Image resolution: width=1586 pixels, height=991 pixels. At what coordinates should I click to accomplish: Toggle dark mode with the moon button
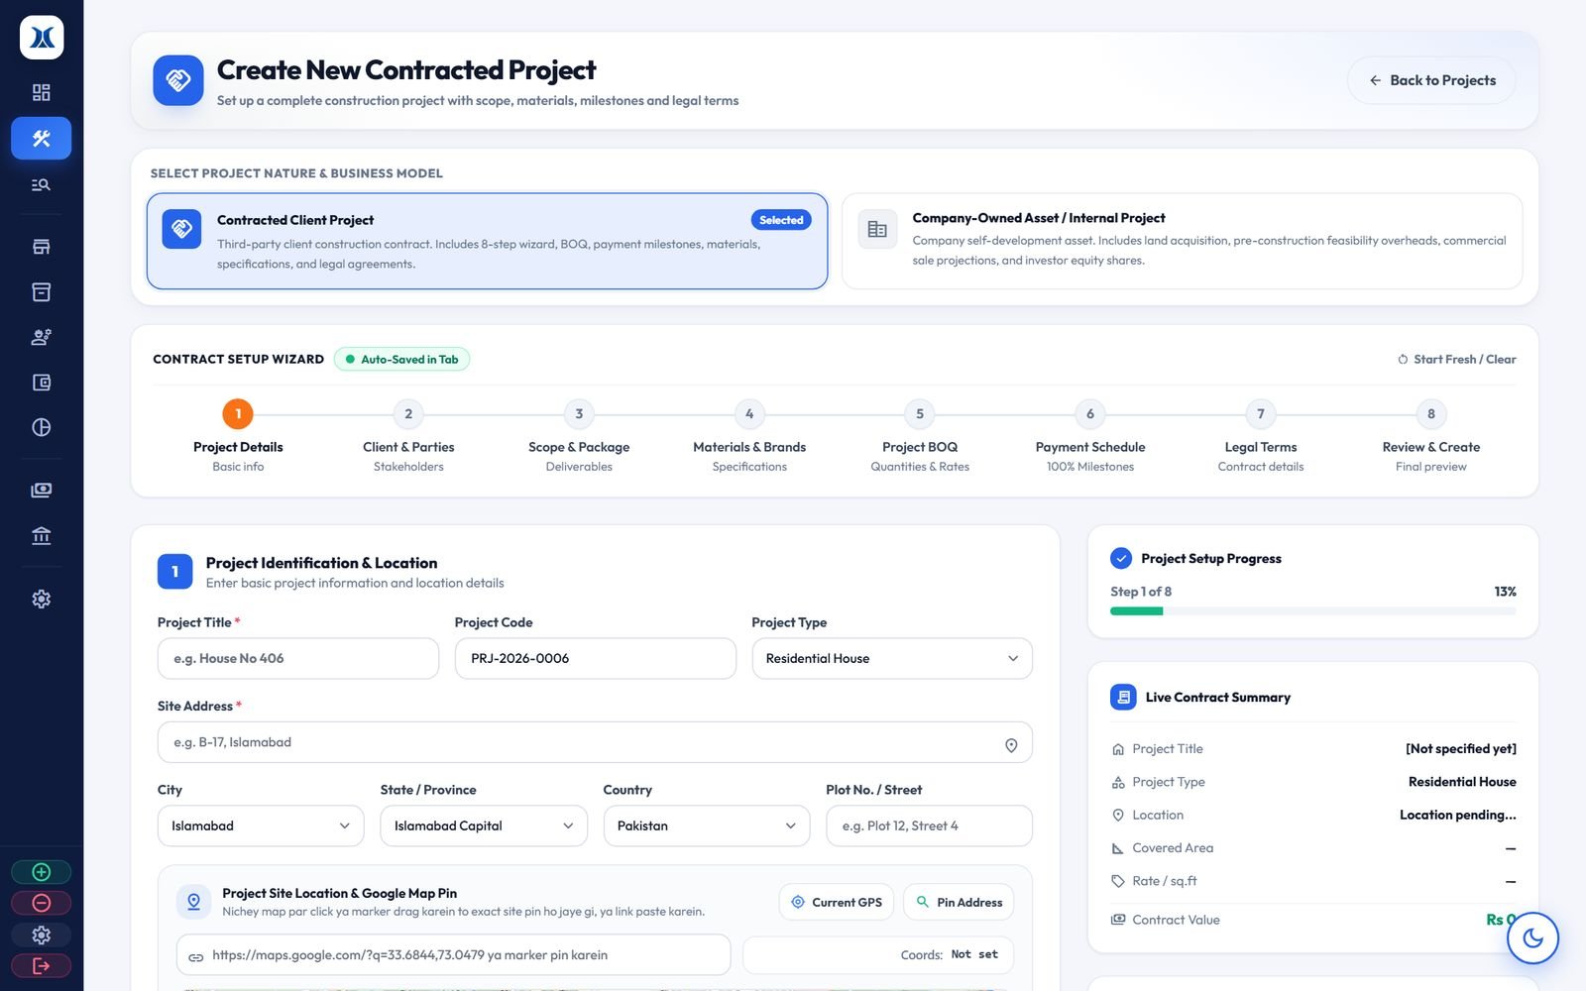[x=1532, y=937]
